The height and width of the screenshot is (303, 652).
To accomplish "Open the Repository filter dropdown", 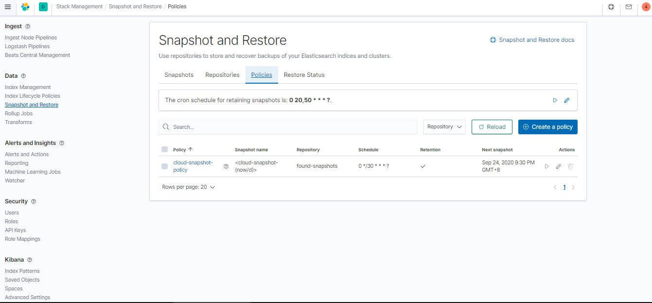I will 443,126.
